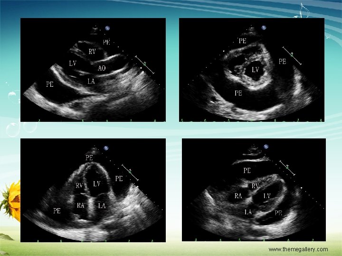Click the PE label below LV in the subcostal image

(278, 213)
